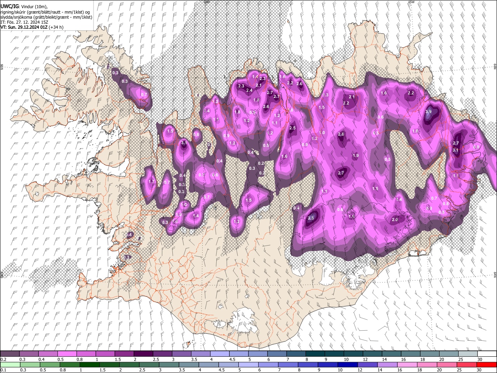Pick the upper scale swatch between 20 and 25
This screenshot has height=373, width=497.
(448, 354)
